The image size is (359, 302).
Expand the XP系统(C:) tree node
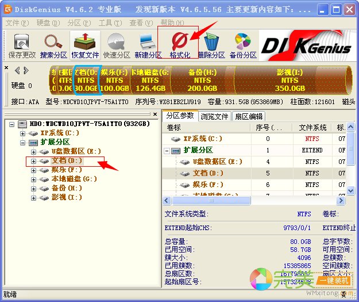(x=22, y=133)
